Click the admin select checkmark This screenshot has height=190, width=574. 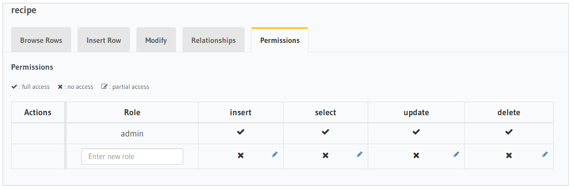click(326, 132)
